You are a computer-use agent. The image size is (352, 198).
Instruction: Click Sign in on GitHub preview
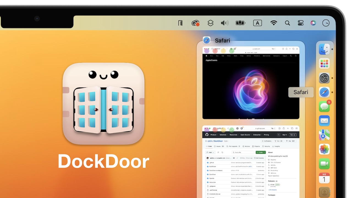click(x=285, y=135)
